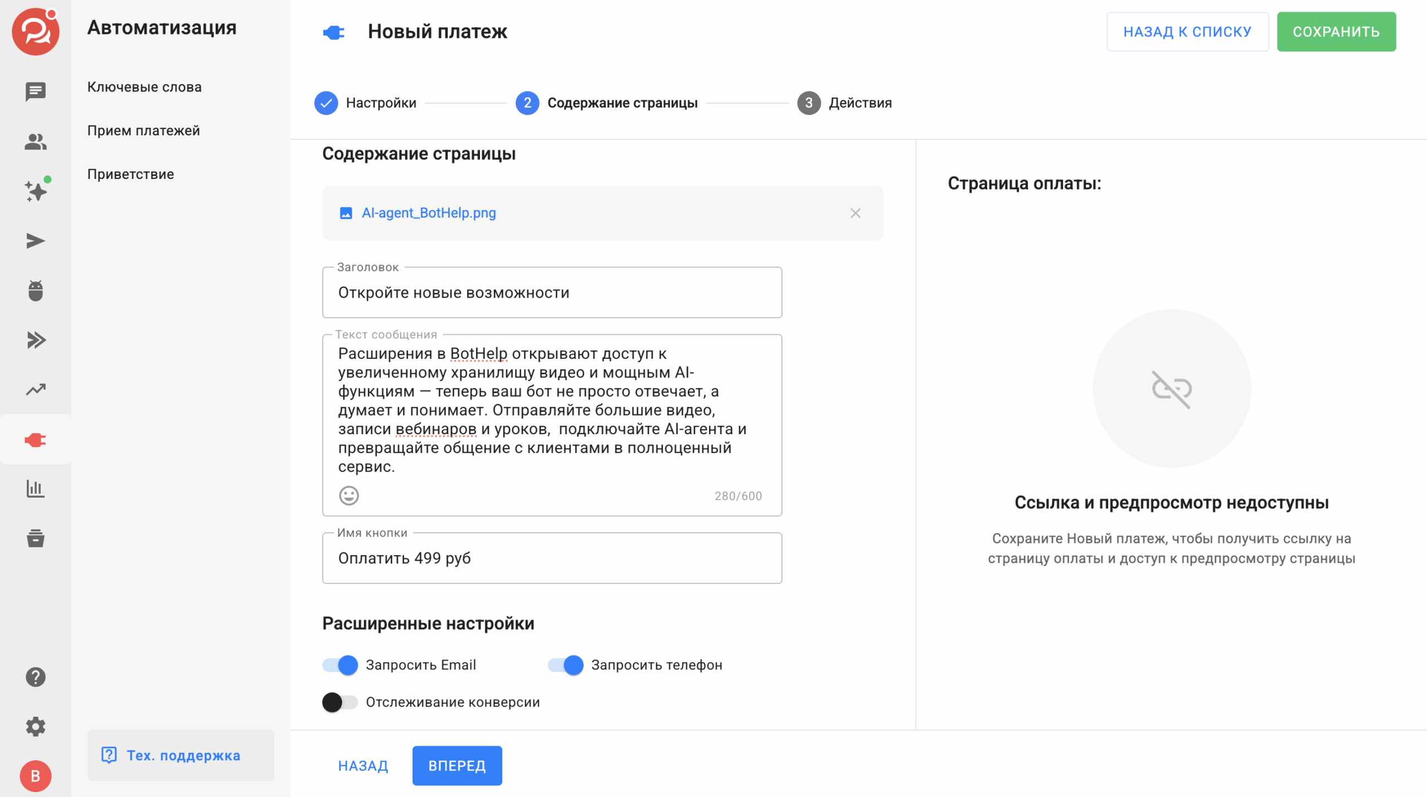Toggle the Запросить телефон switch
Screen dimensions: 1427x797
566,665
